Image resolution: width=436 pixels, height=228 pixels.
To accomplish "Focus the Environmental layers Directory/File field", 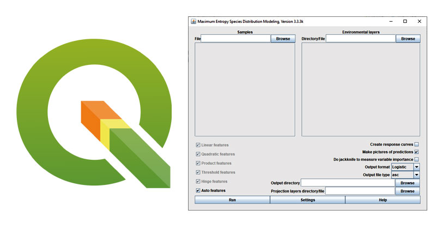I will 361,39.
